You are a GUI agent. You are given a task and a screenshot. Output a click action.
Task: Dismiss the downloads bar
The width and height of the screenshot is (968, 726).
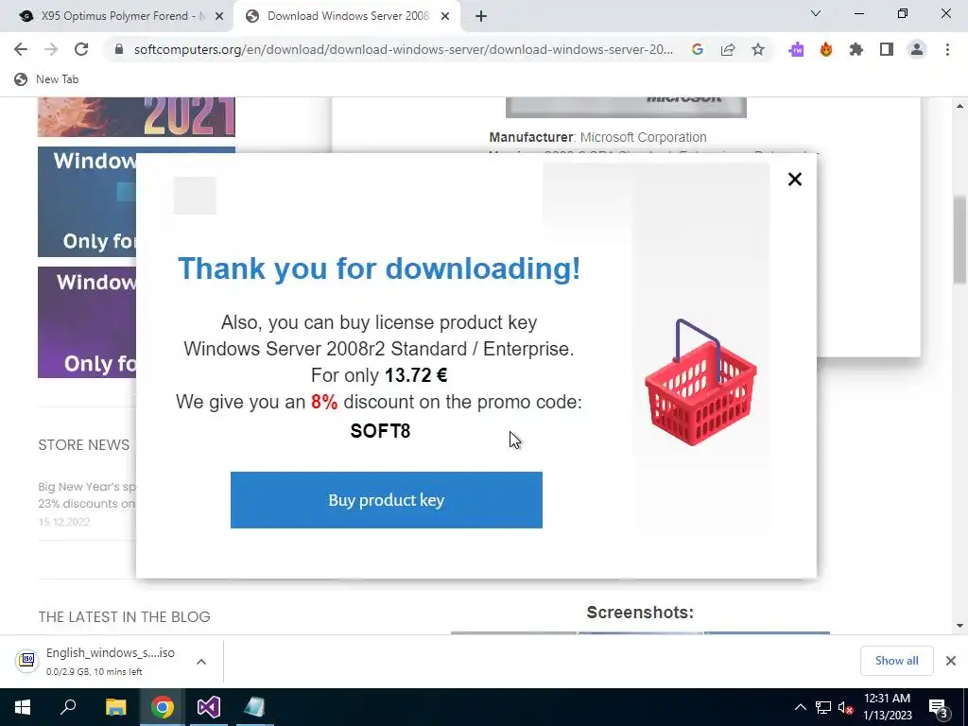[951, 661]
